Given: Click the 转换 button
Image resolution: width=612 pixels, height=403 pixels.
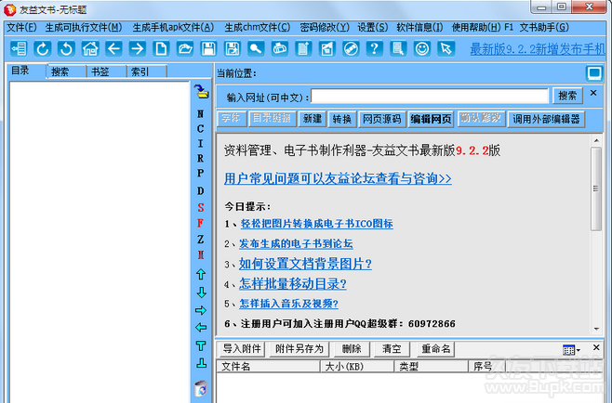Looking at the screenshot, I should (x=342, y=119).
